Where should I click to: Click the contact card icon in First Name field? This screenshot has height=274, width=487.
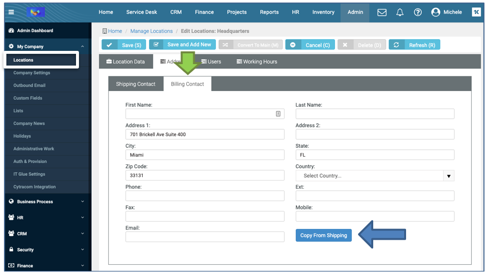(278, 114)
